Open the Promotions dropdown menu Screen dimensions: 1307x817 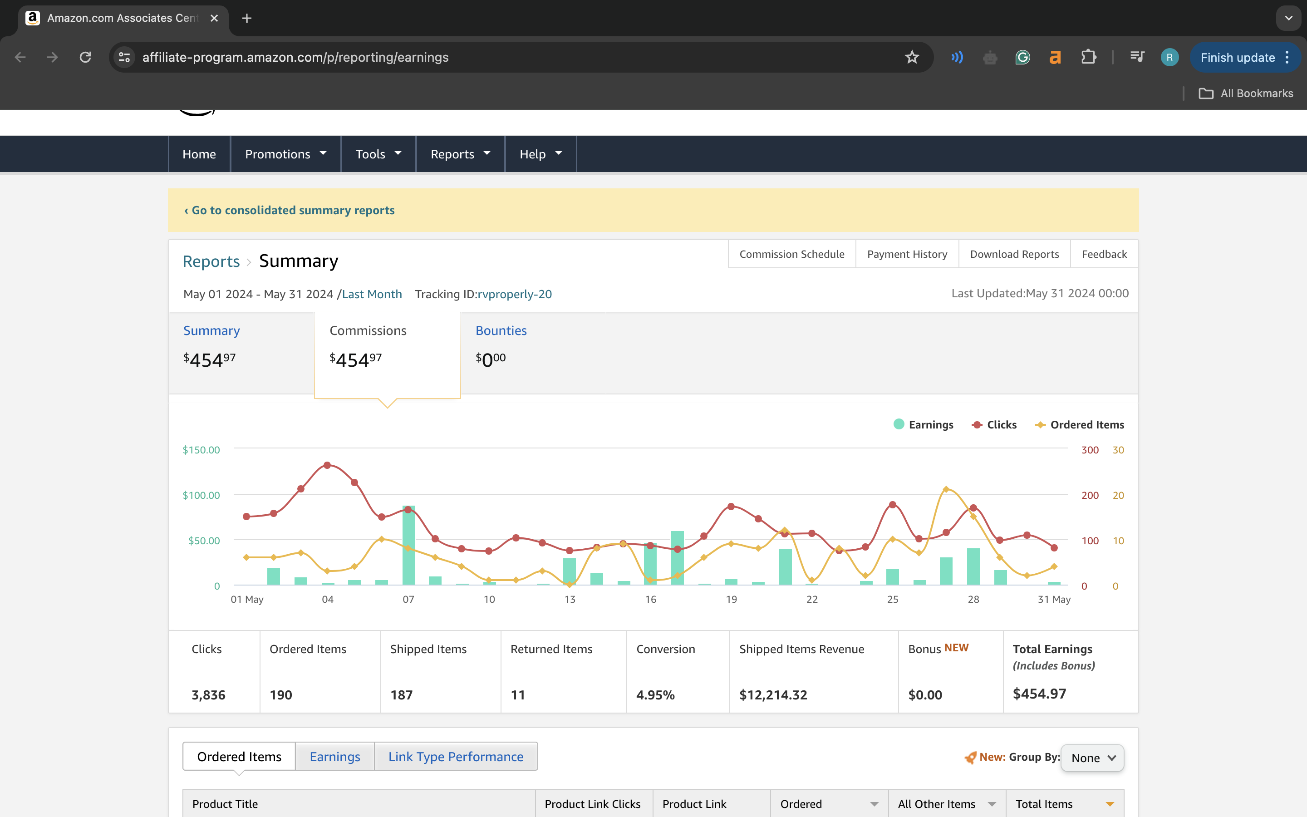[x=286, y=154]
